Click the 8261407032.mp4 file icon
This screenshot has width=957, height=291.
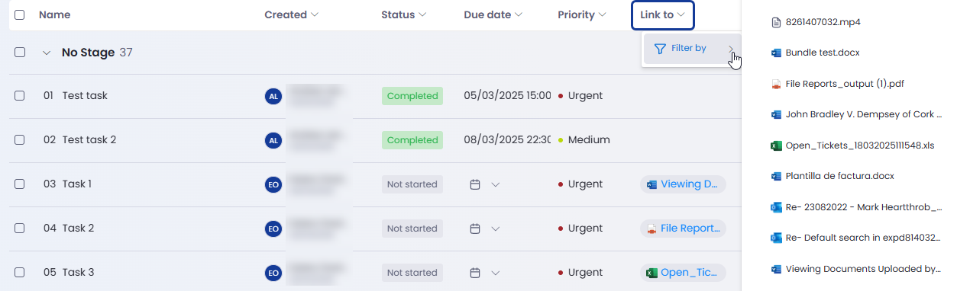tap(776, 21)
